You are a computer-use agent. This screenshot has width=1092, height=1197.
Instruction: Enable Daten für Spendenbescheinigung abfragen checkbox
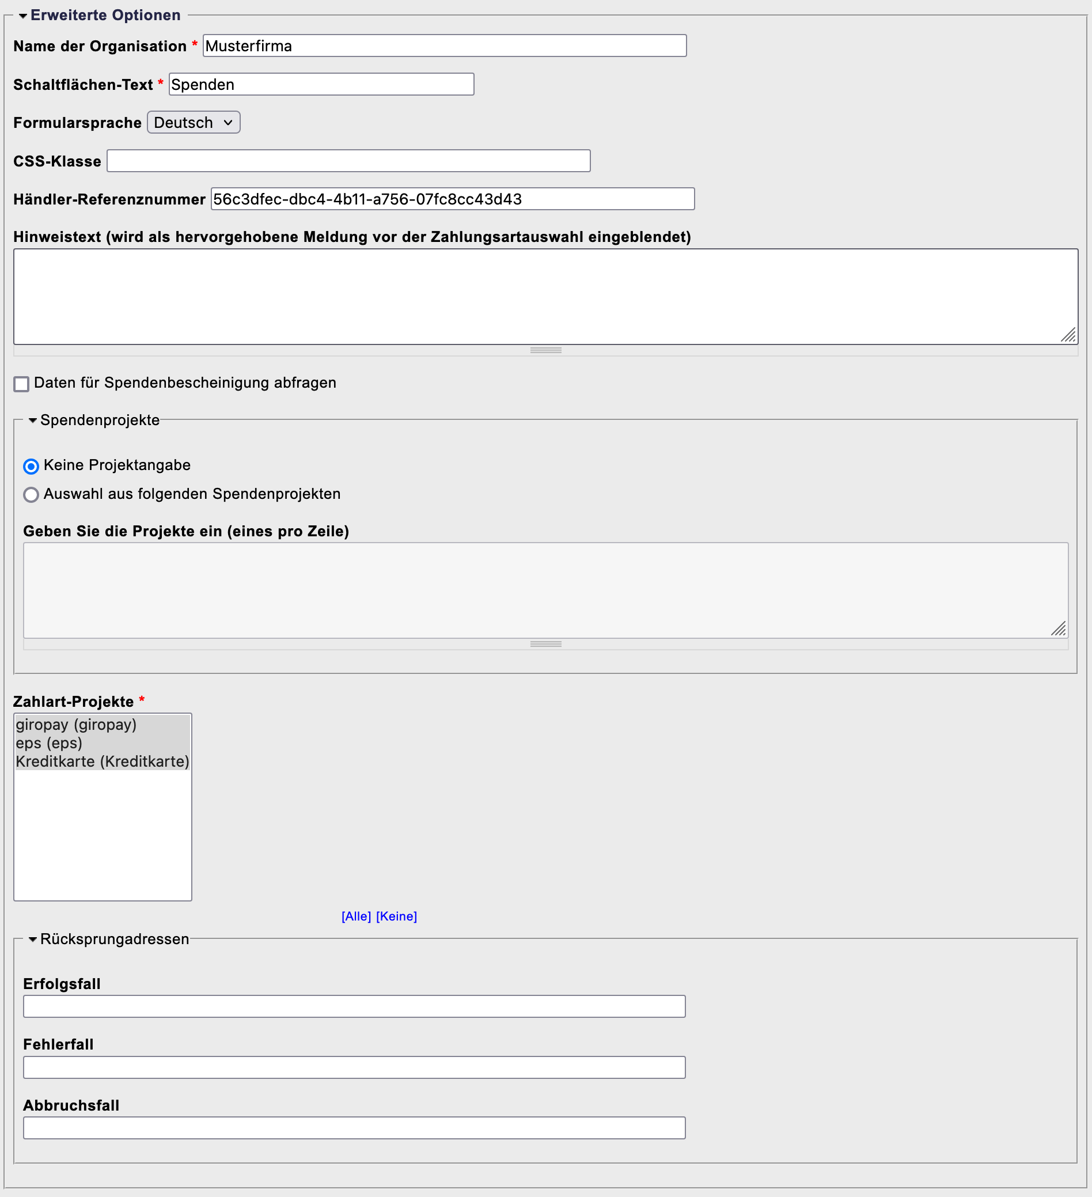[21, 384]
